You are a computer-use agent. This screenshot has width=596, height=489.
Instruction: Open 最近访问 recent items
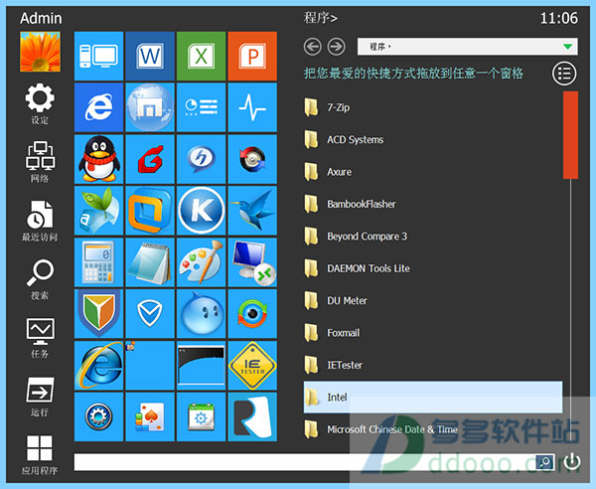click(40, 221)
